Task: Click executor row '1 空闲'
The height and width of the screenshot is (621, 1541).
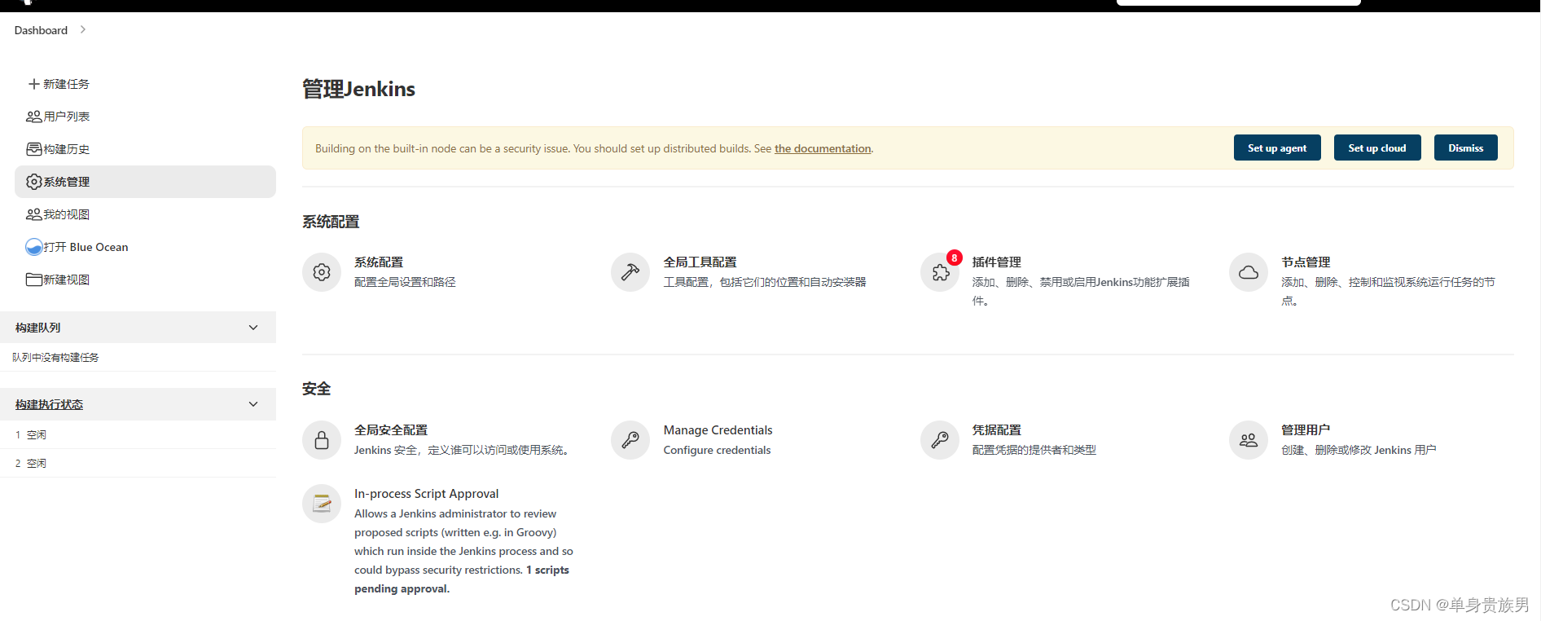Action: (x=138, y=434)
